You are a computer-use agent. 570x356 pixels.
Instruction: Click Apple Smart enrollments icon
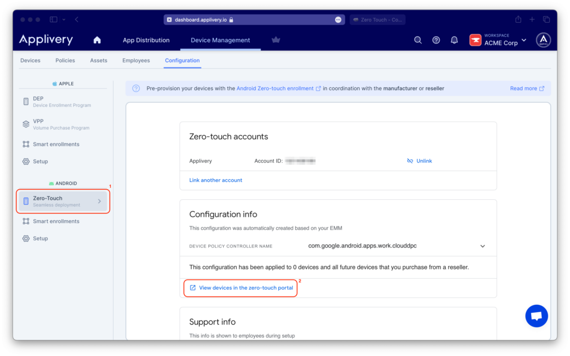point(26,144)
